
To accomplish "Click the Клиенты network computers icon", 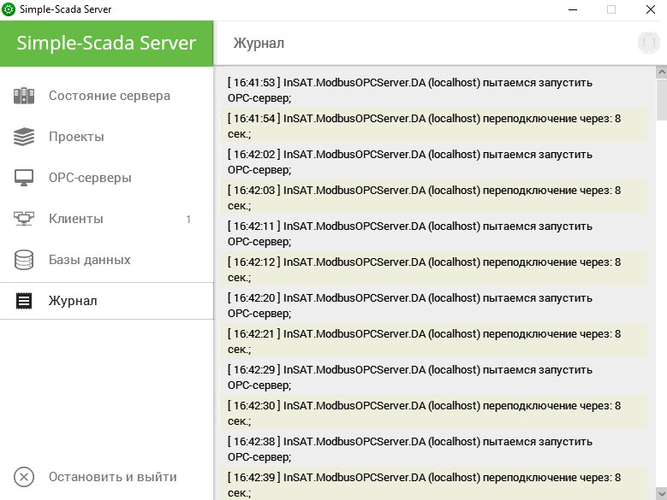I will [x=24, y=219].
